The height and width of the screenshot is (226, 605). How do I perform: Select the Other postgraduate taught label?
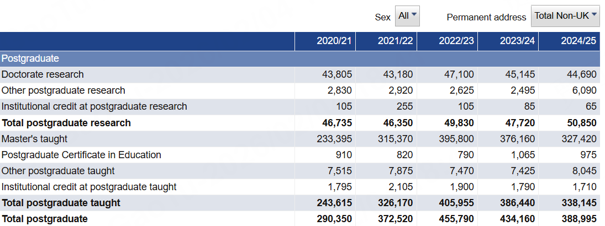click(58, 171)
